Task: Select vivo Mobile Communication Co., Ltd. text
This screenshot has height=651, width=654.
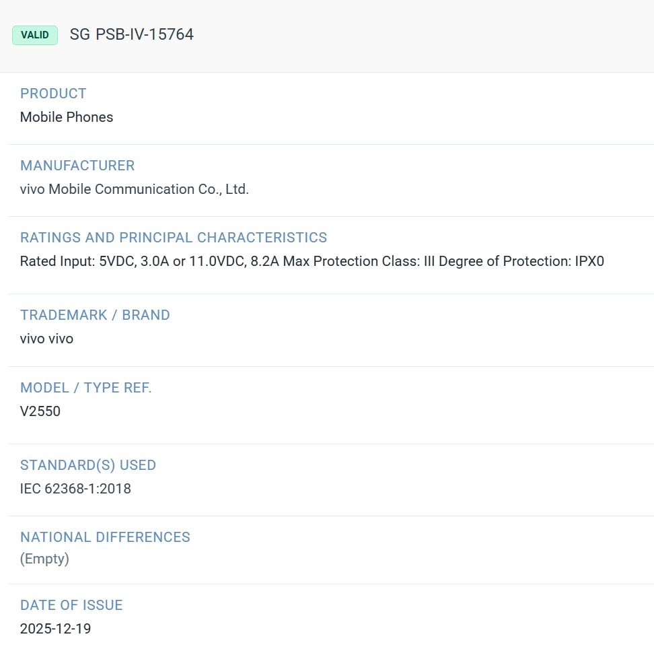Action: 135,189
